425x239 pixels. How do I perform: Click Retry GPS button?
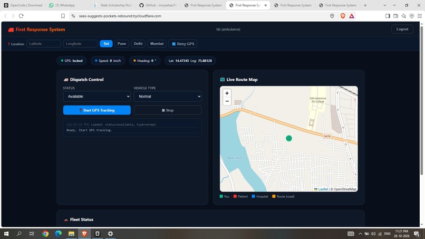click(x=183, y=44)
